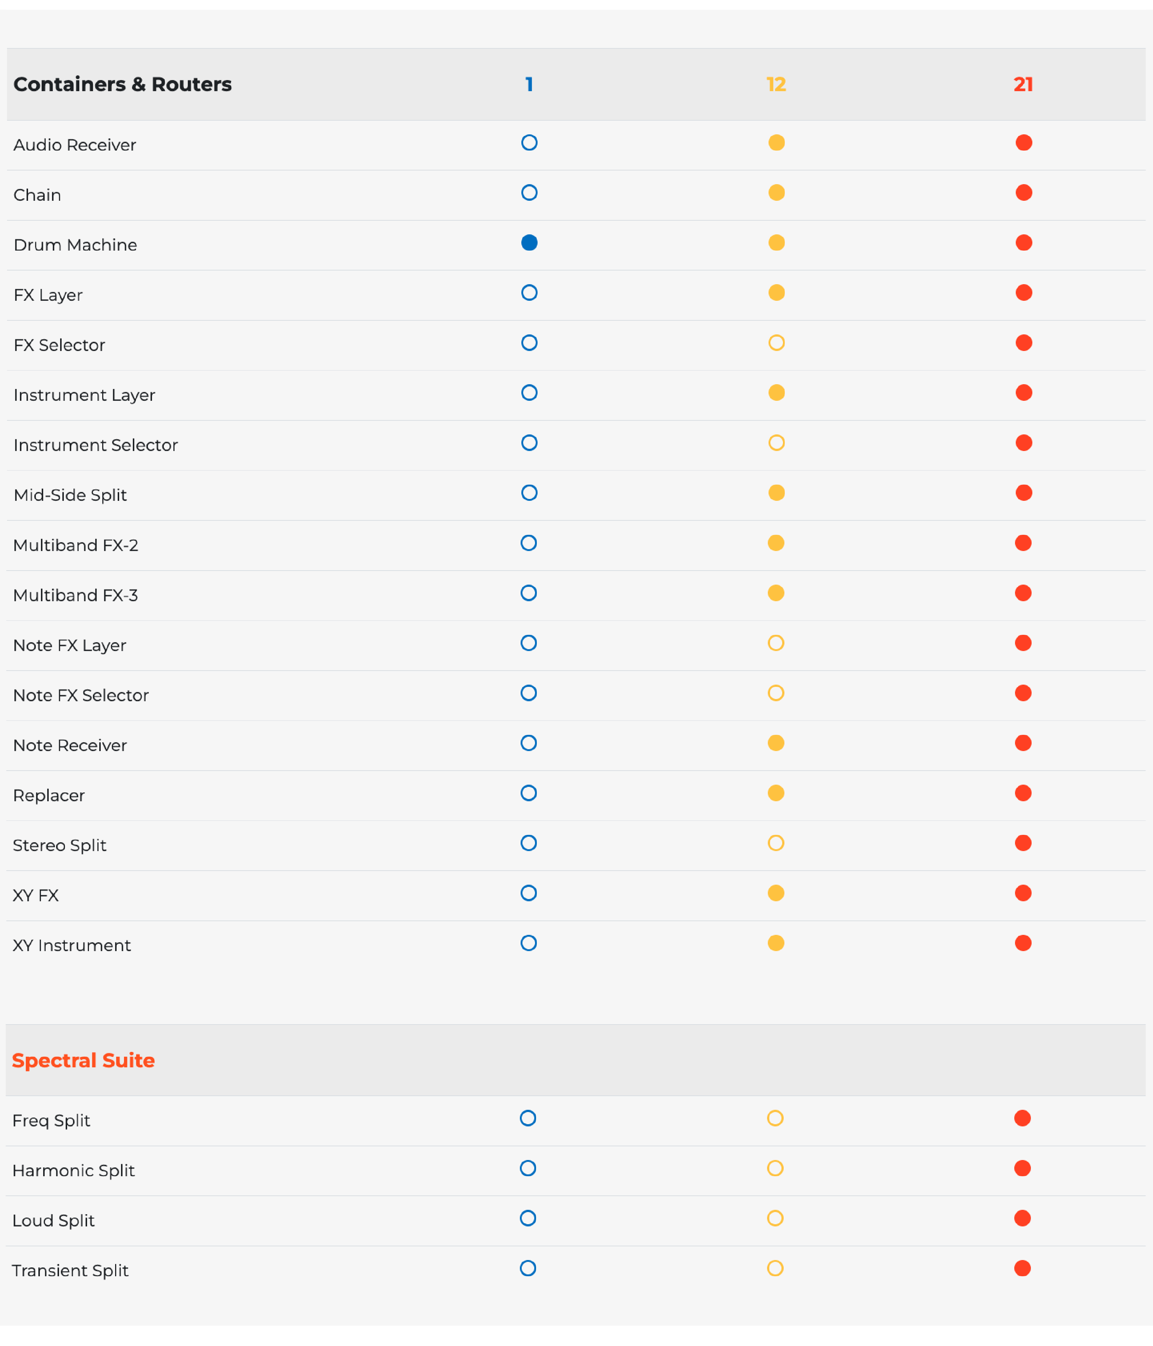Click the yellow Instrument Layer dot
1153x1346 pixels.
[776, 393]
